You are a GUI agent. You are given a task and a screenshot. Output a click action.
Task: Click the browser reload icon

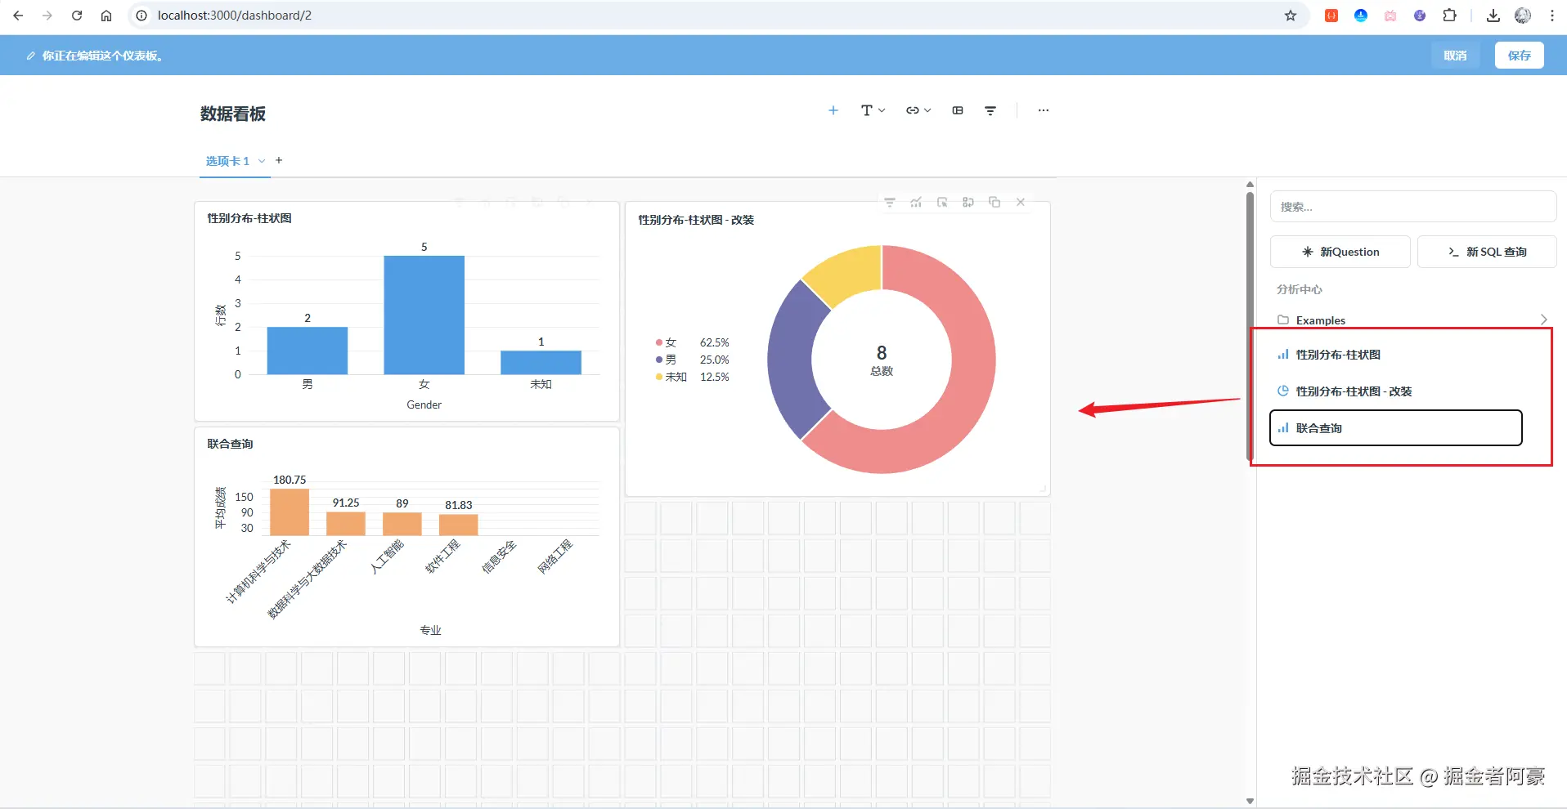[x=77, y=16]
